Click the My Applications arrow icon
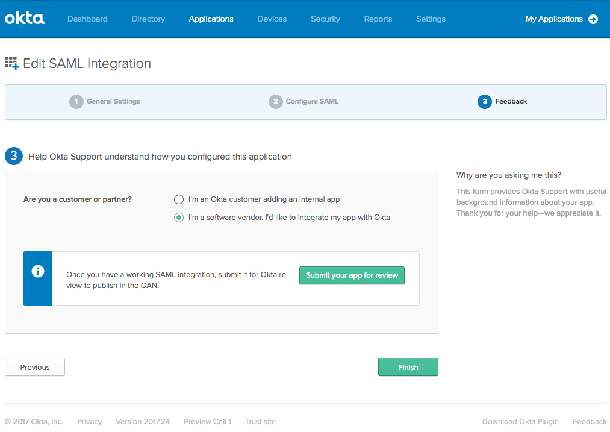610x432 pixels. click(x=593, y=19)
